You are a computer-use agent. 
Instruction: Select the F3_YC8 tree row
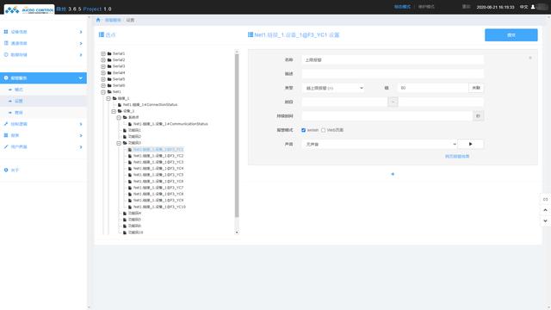158,194
